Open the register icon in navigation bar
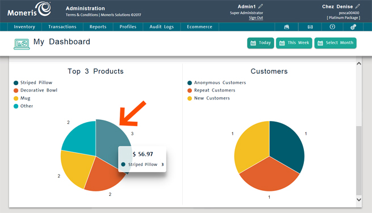The width and height of the screenshot is (372, 213). [287, 27]
